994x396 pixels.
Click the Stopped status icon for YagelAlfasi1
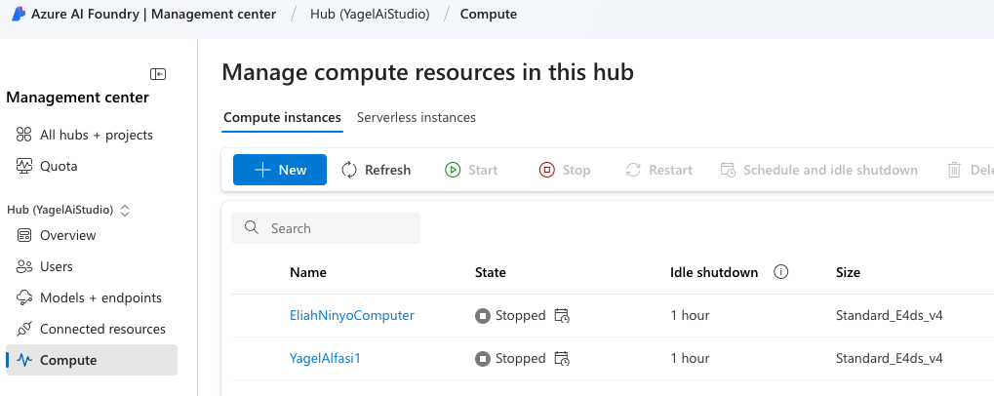tap(483, 359)
